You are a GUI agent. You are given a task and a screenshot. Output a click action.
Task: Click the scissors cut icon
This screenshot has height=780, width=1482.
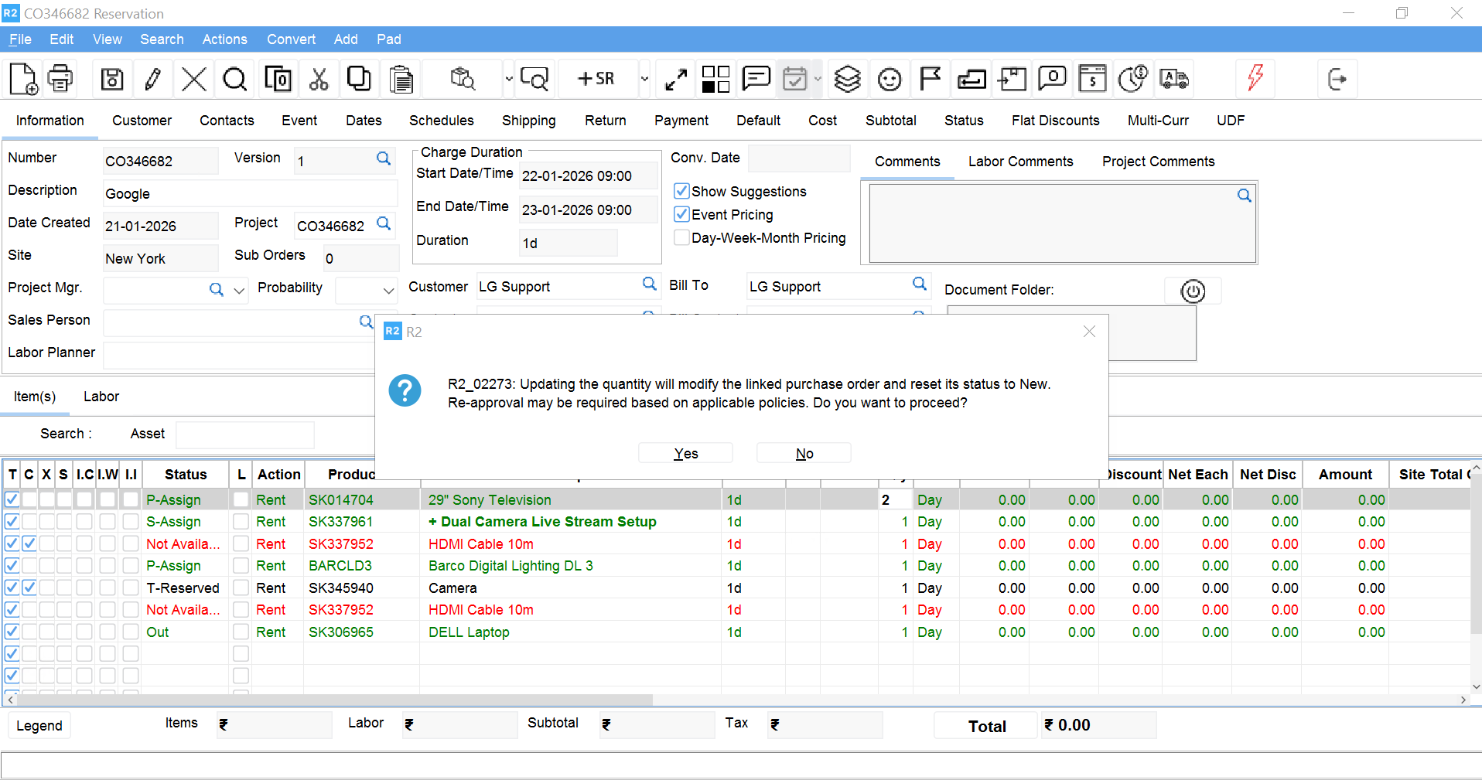point(319,79)
